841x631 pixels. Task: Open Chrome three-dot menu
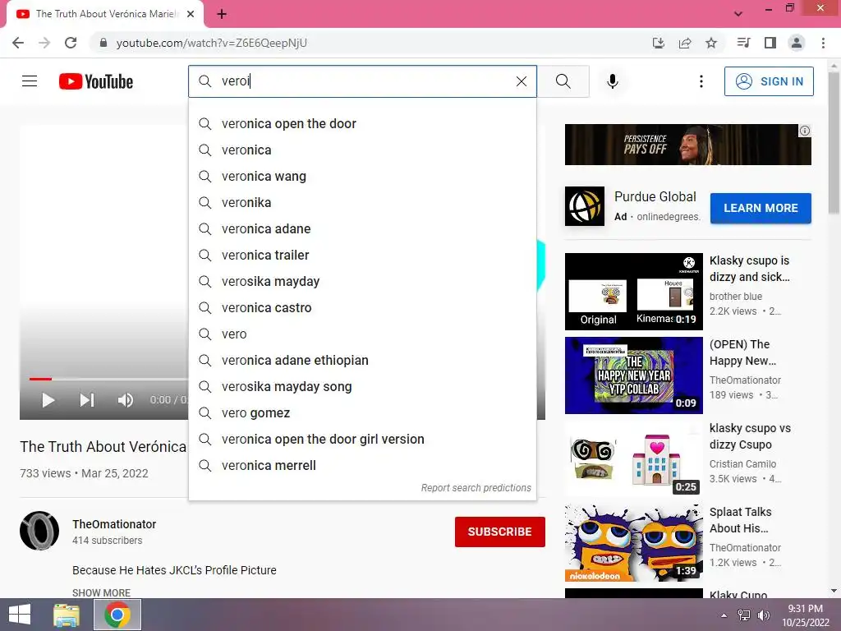(823, 43)
